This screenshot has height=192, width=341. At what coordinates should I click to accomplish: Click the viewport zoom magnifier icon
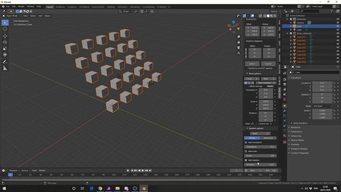pos(239,37)
